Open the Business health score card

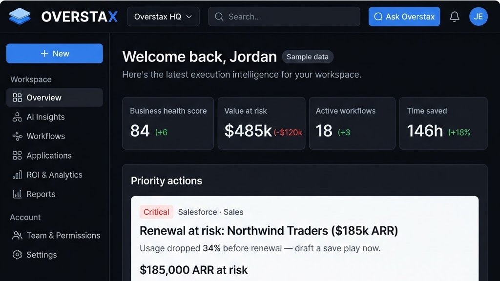pyautogui.click(x=168, y=123)
